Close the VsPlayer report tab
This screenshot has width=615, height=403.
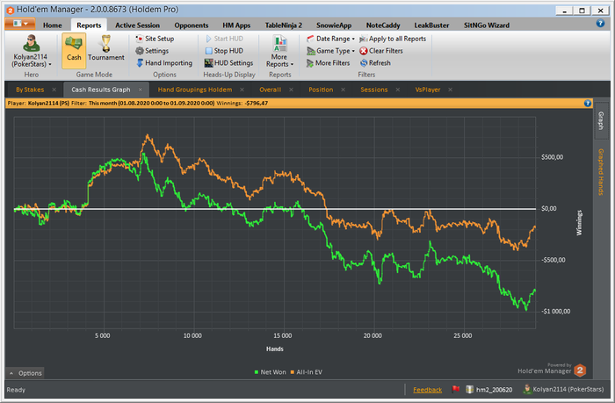[x=450, y=90]
